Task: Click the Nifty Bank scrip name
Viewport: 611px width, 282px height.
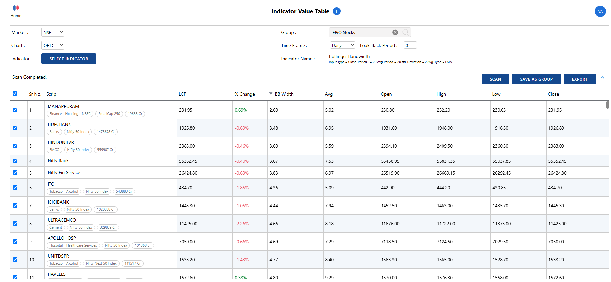Action: coord(58,160)
